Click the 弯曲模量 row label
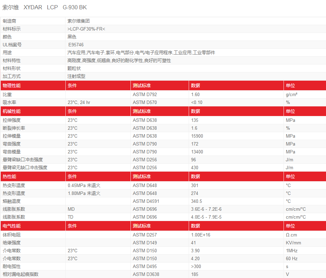This screenshot has width=326, height=278. coord(12,152)
